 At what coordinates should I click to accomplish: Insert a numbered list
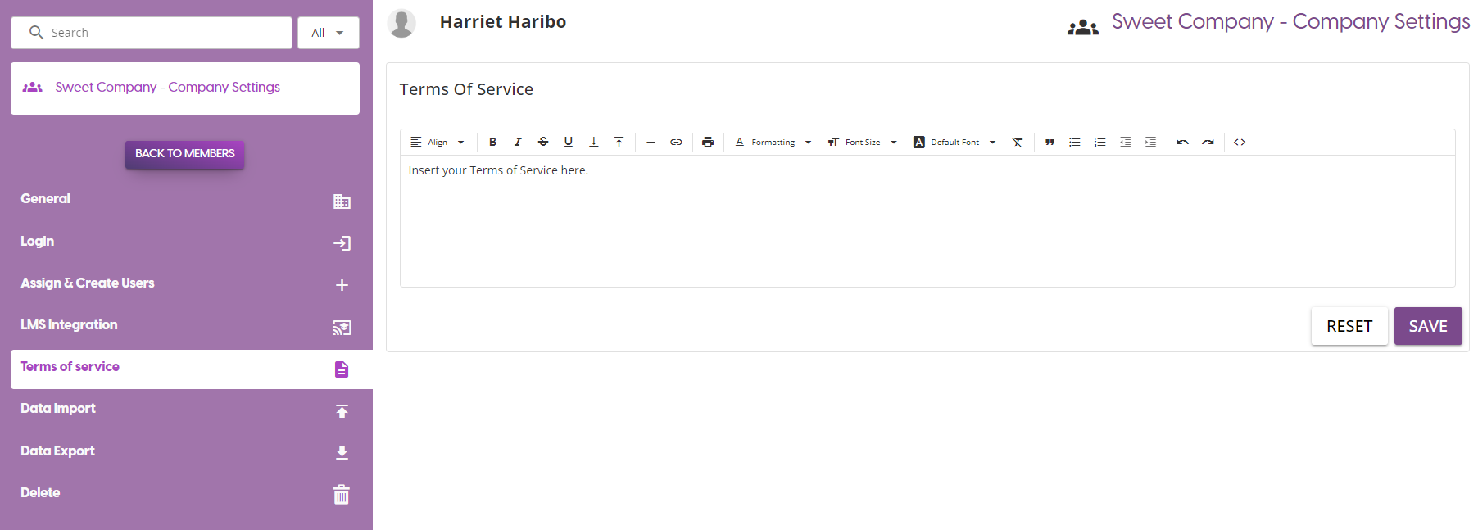coord(1100,143)
